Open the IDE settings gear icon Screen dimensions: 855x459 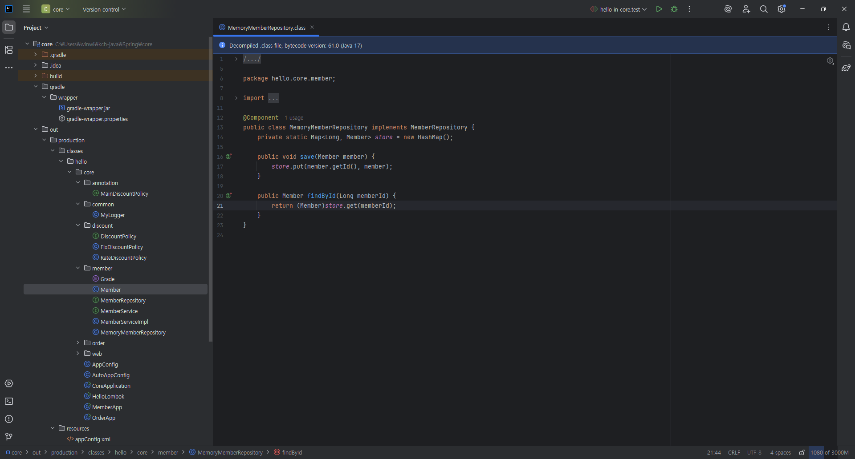click(x=782, y=9)
